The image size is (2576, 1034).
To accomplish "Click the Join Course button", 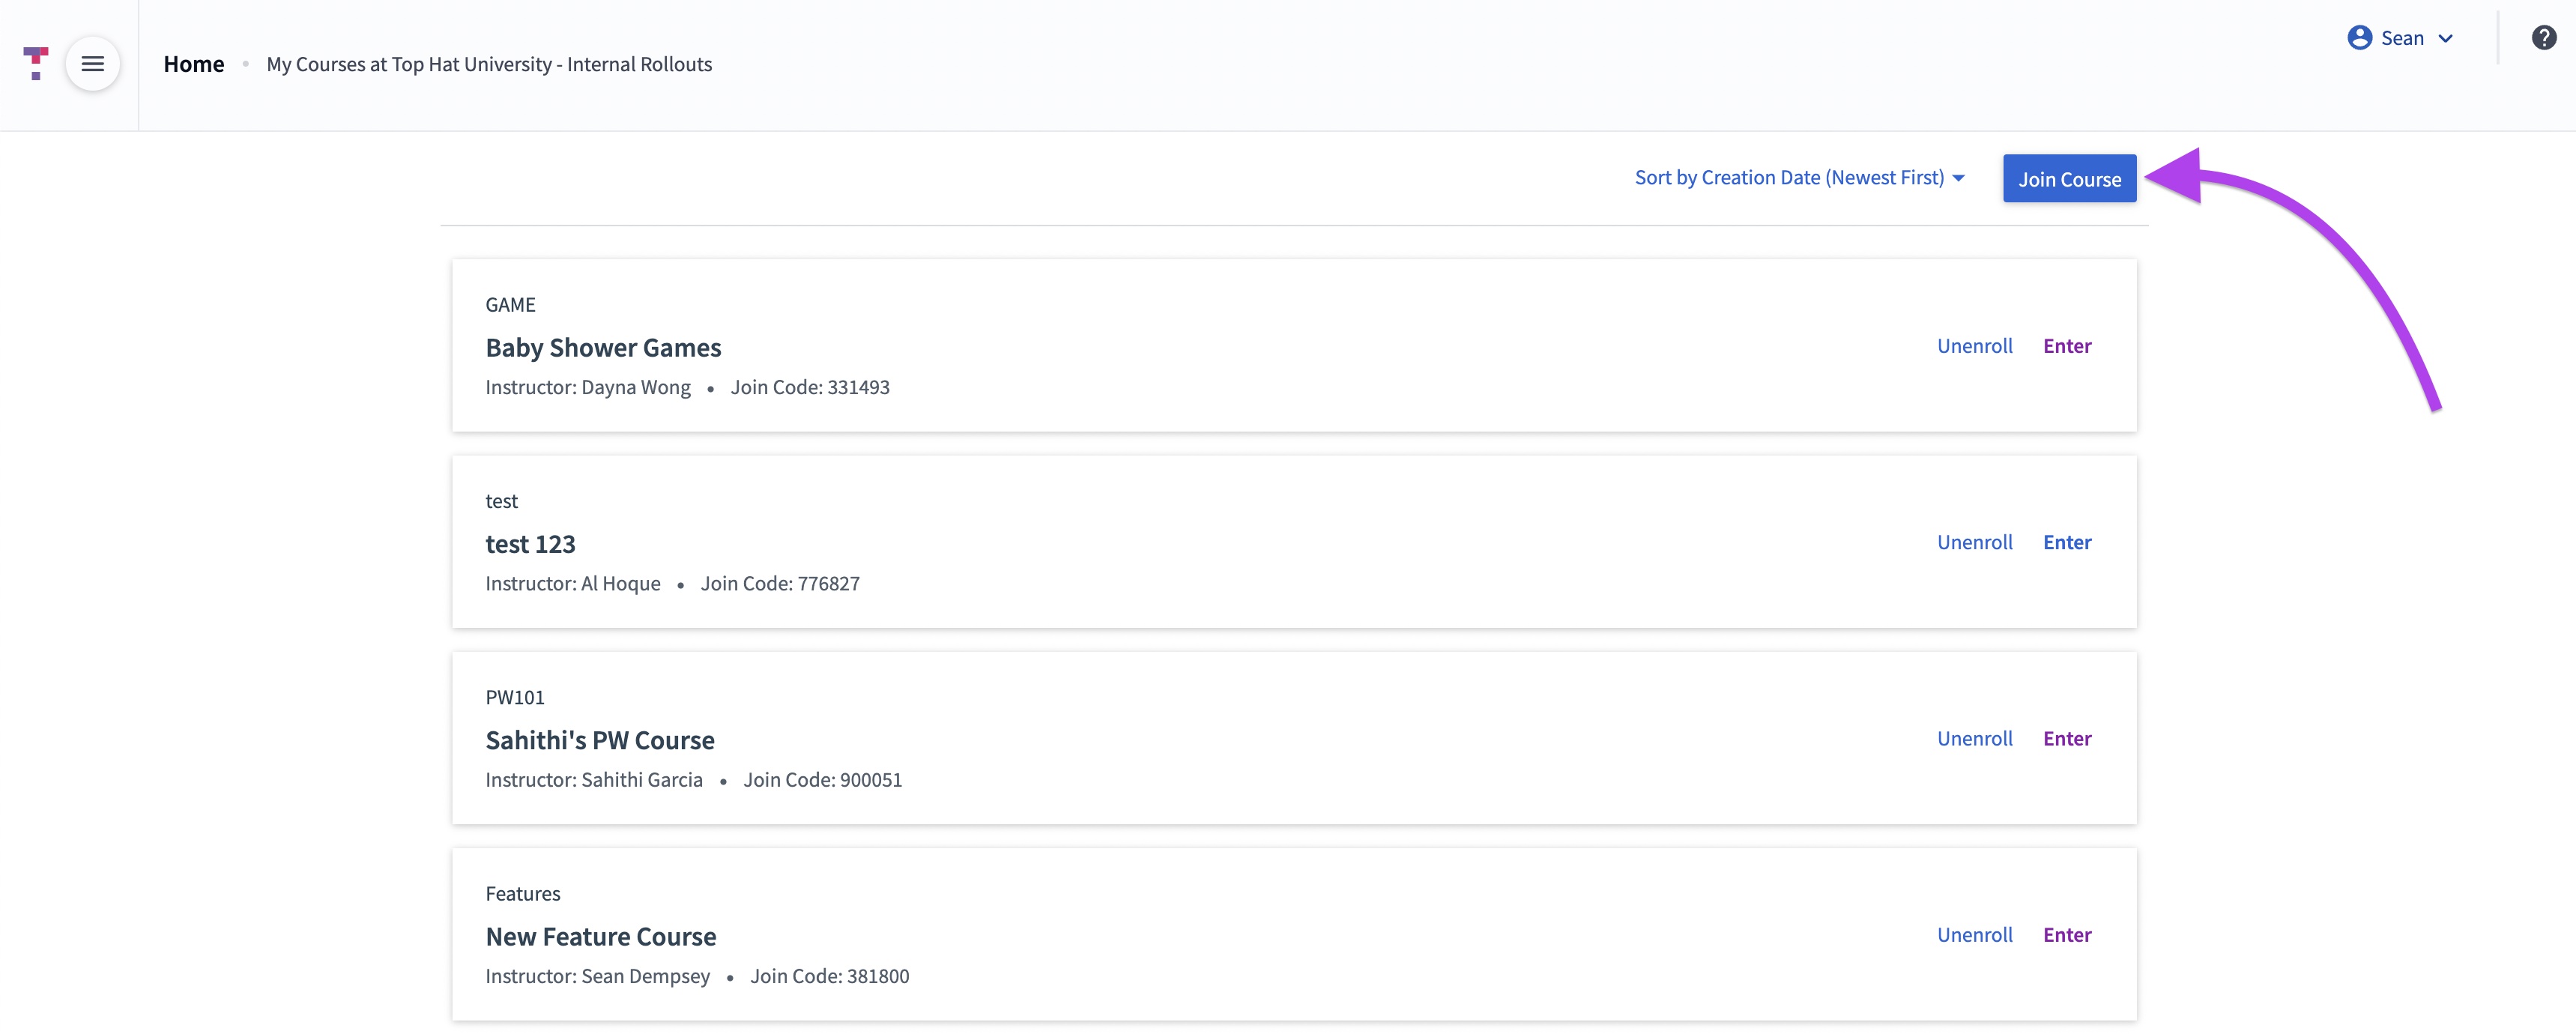I will pos(2069,179).
